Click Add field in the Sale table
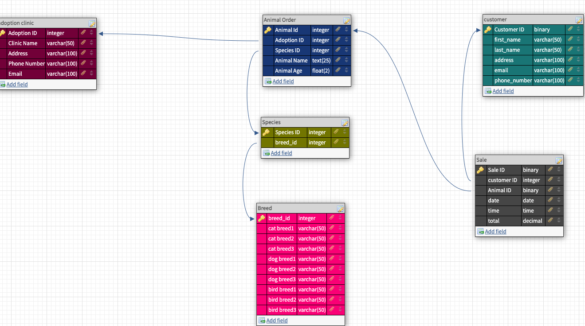Image resolution: width=585 pixels, height=326 pixels. [495, 231]
